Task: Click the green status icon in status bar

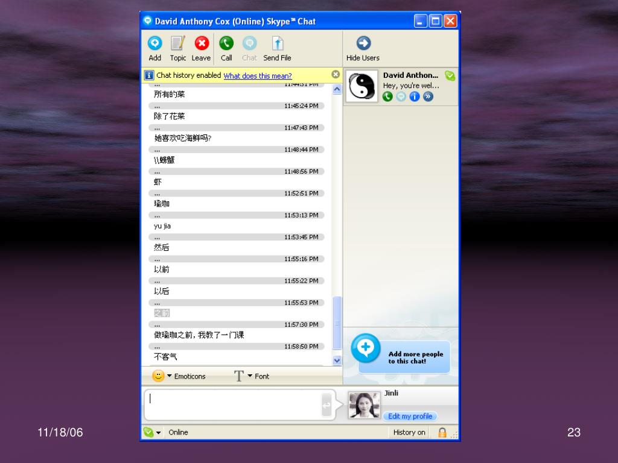Action: click(x=148, y=432)
